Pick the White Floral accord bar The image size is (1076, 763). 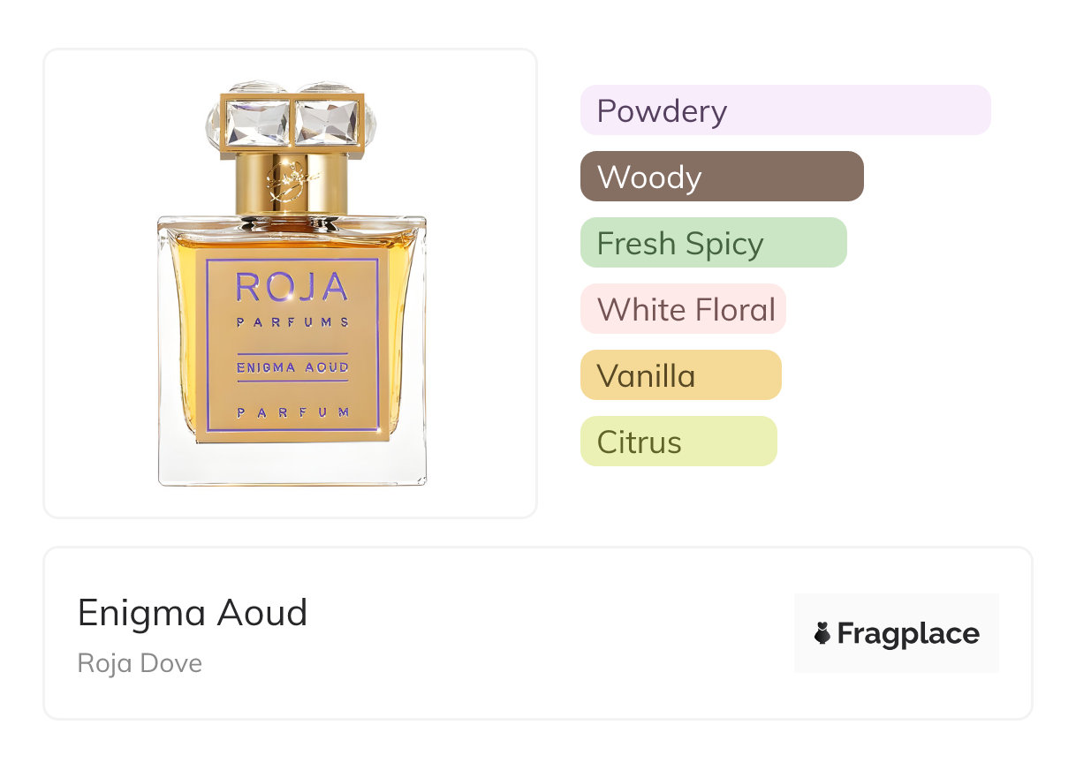click(683, 309)
